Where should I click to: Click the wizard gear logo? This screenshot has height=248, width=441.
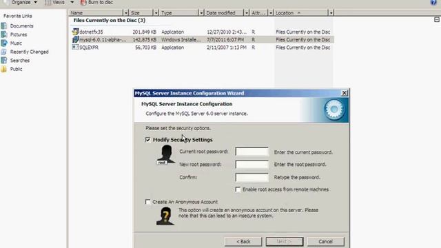pos(334,110)
